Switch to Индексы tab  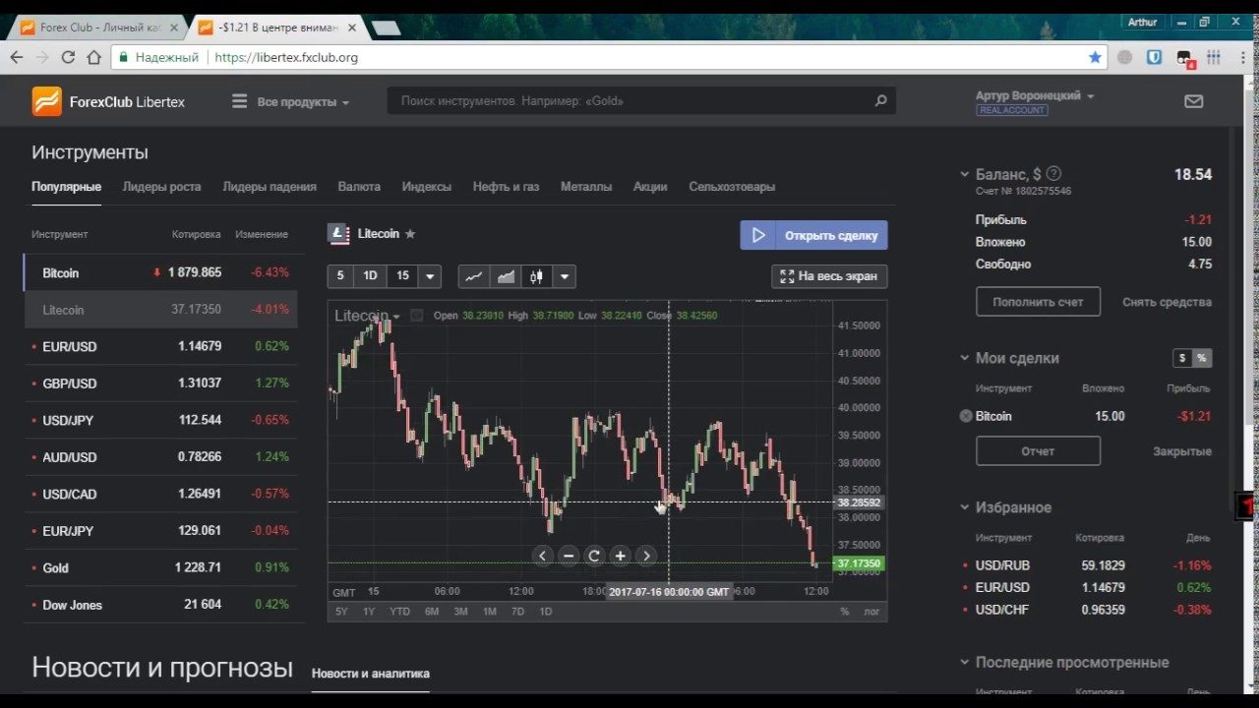pos(427,186)
